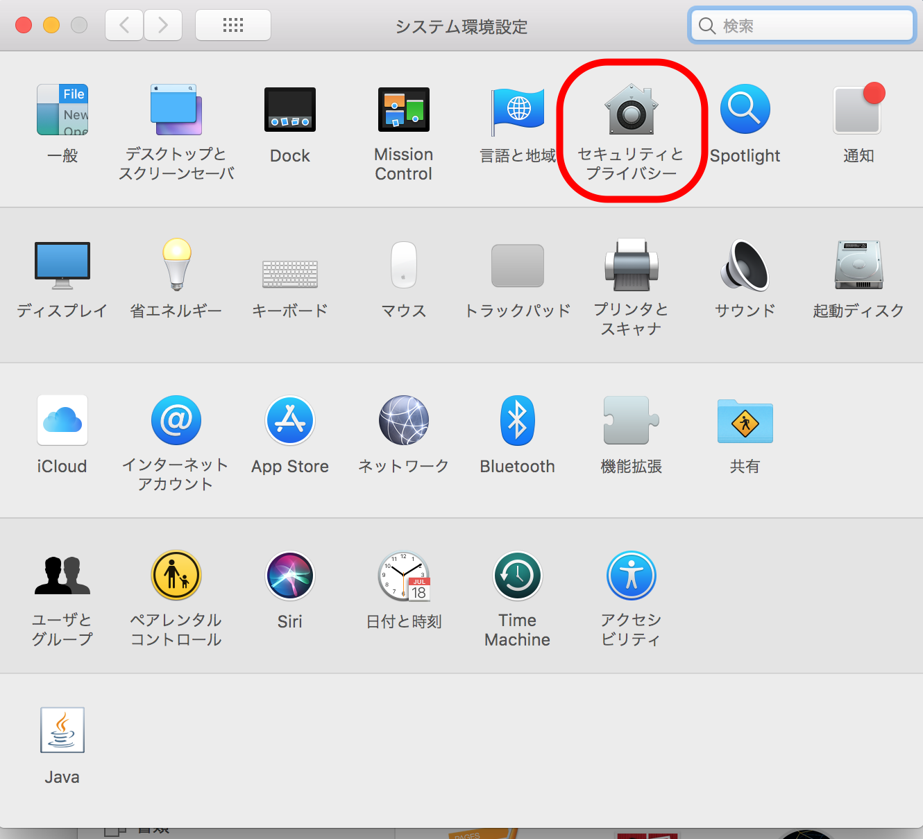Open Network (ネットワーク) preferences

point(403,421)
